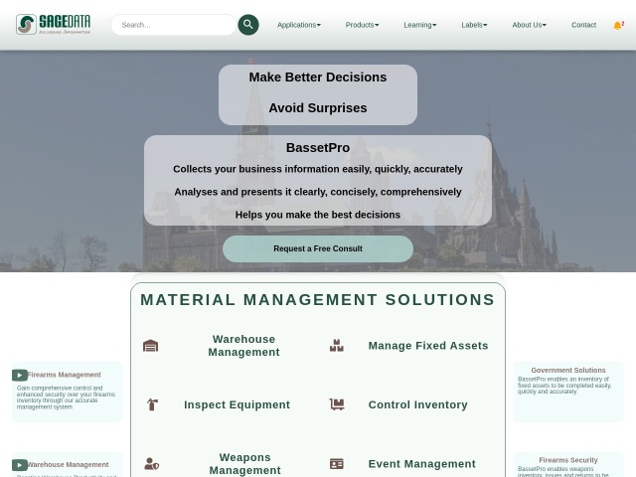Click the boxes icon beside Manage Fixed Assets

point(337,346)
